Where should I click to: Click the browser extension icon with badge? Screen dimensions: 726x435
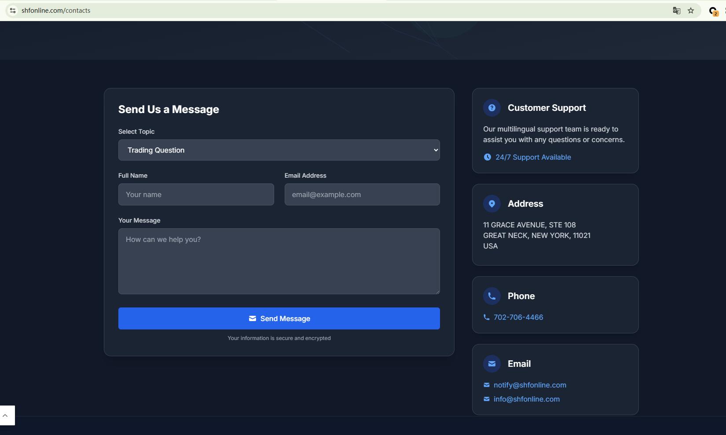pyautogui.click(x=713, y=11)
